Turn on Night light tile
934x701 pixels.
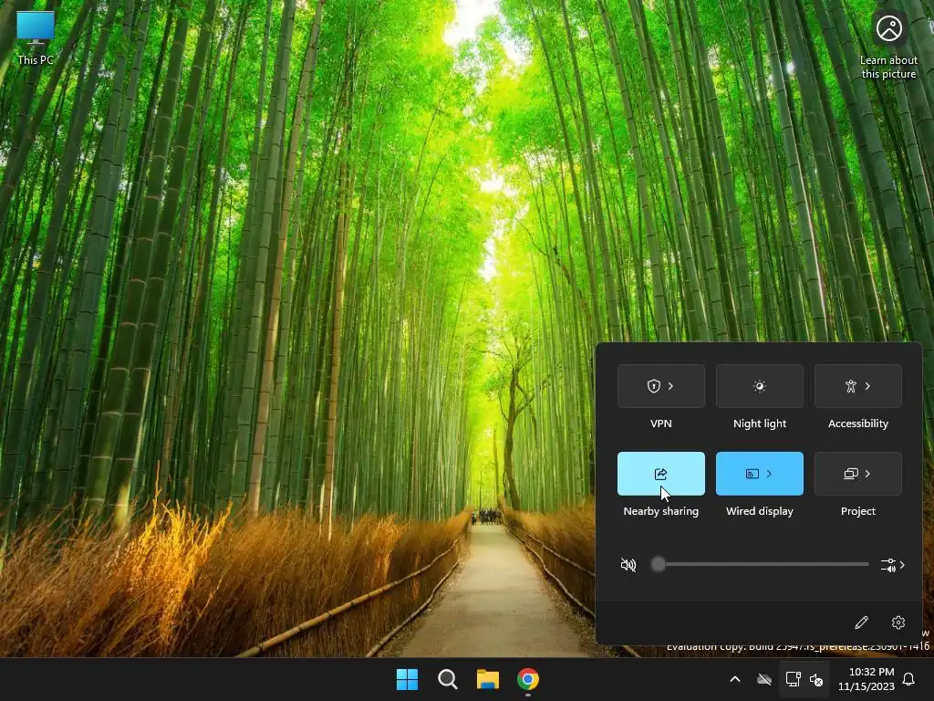coord(760,386)
